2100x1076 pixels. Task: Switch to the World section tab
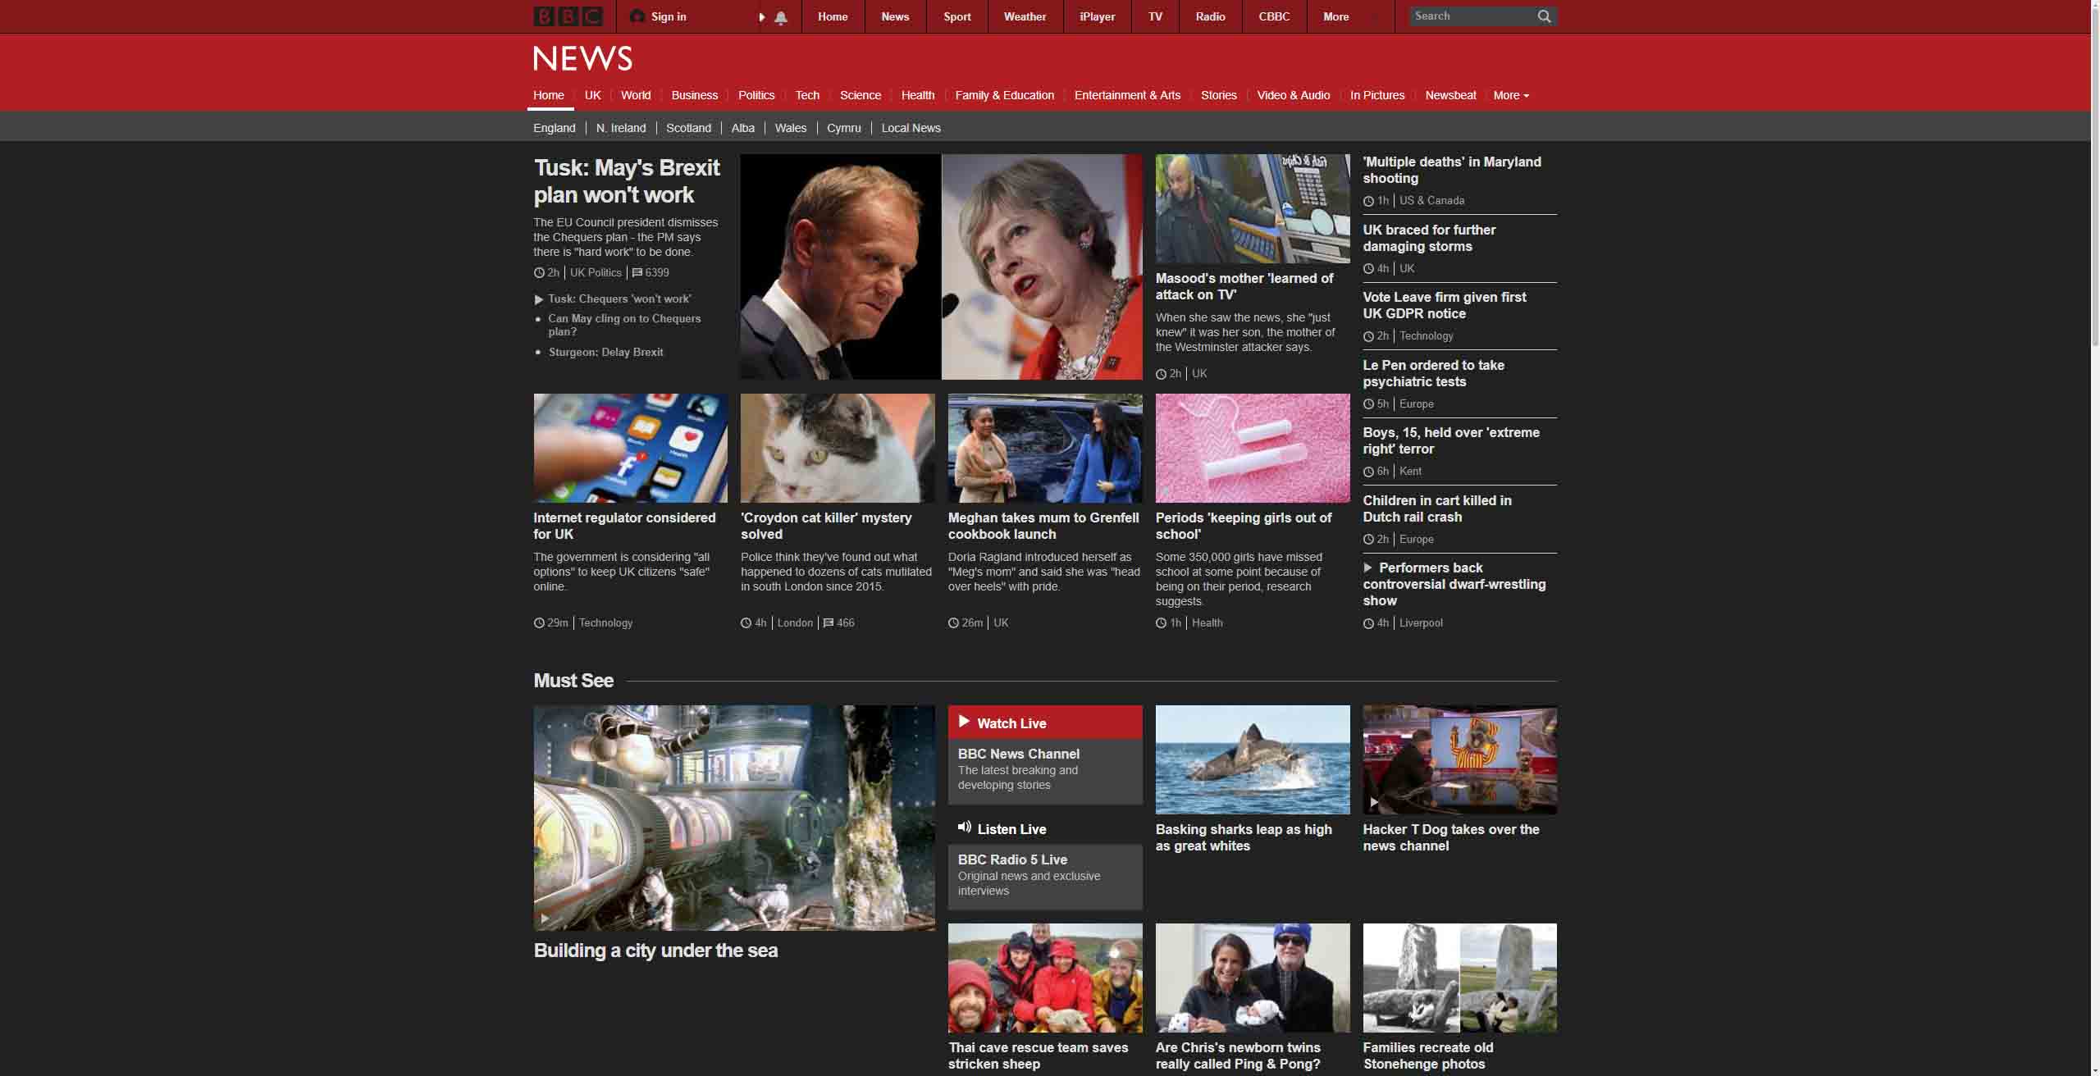pos(636,95)
